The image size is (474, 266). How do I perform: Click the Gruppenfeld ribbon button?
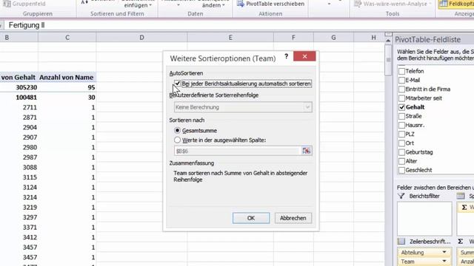pos(24,4)
